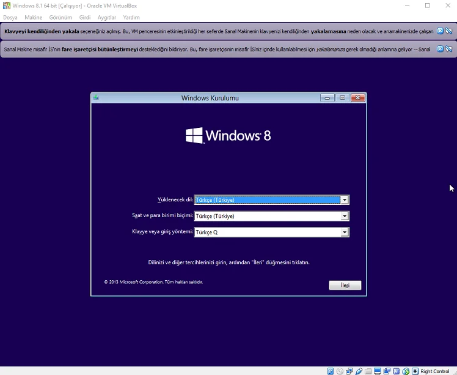Click the virtualization features 'V' chip icon

coord(396,371)
